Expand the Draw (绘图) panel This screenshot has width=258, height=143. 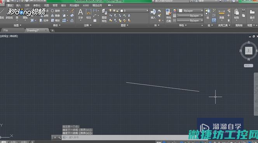(x=17, y=25)
